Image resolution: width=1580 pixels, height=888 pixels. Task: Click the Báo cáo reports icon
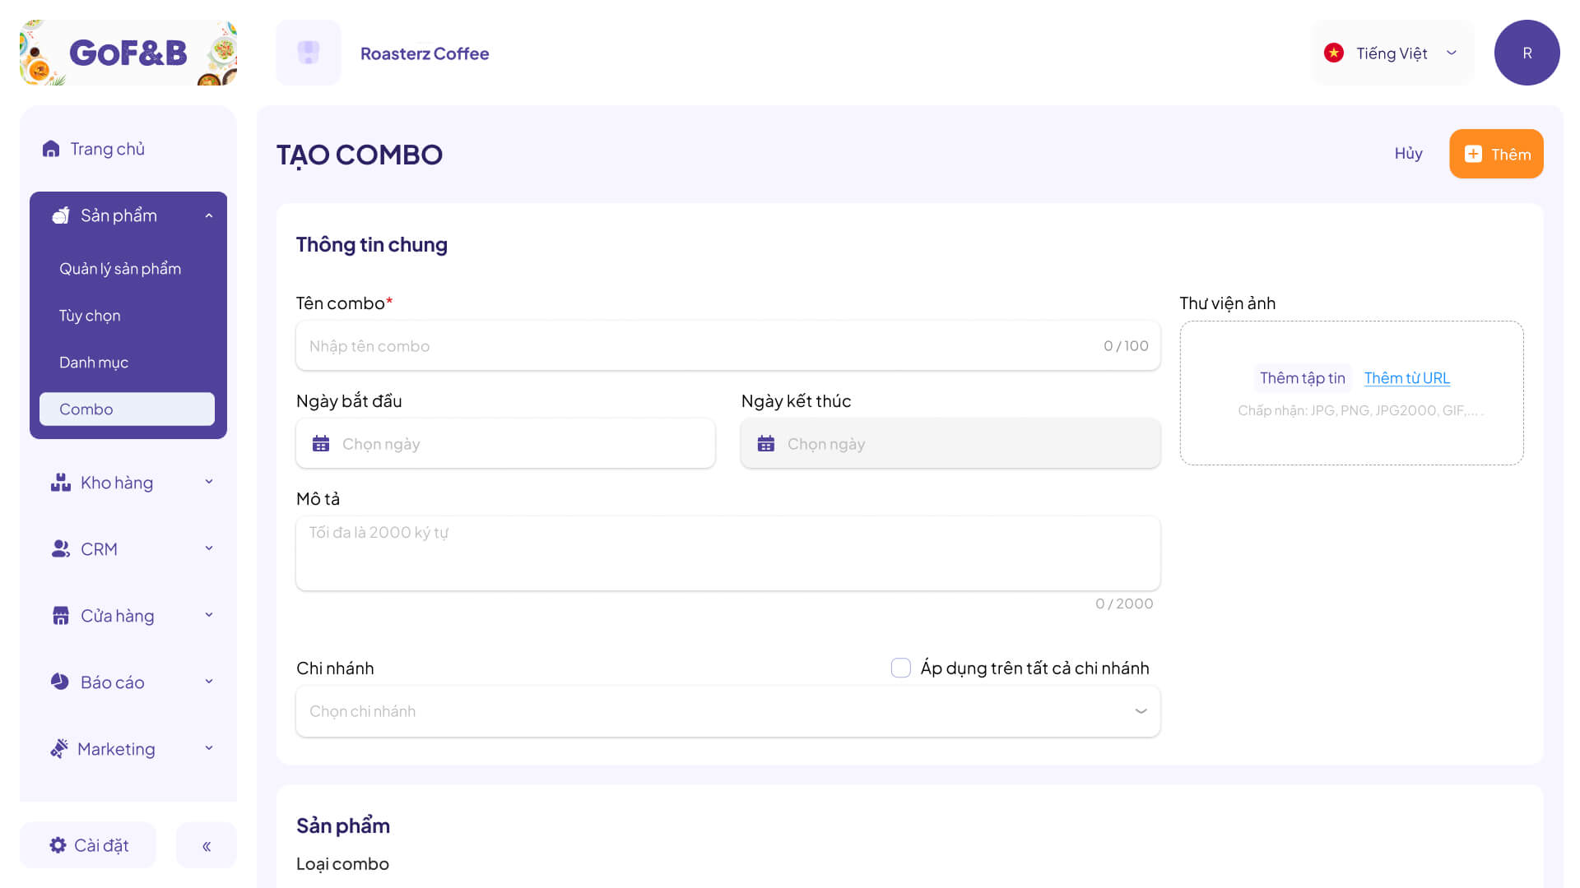58,681
